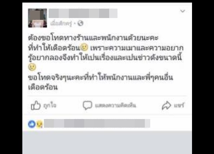Click the standalone emoji on its own line
The image size is (214, 154).
tap(32, 67)
